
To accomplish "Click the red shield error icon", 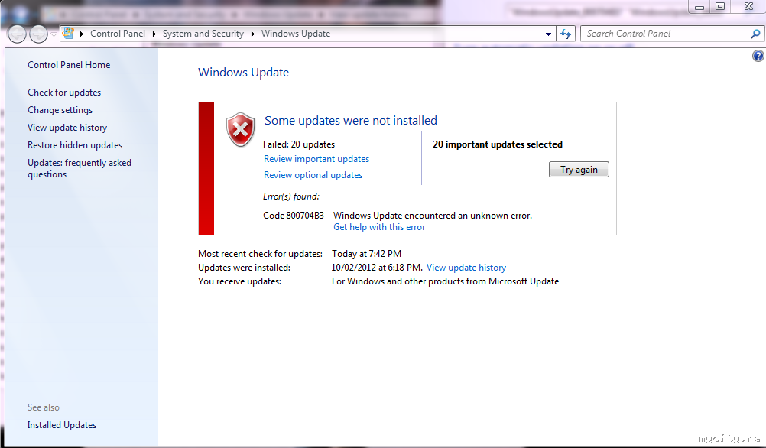I will pos(240,129).
